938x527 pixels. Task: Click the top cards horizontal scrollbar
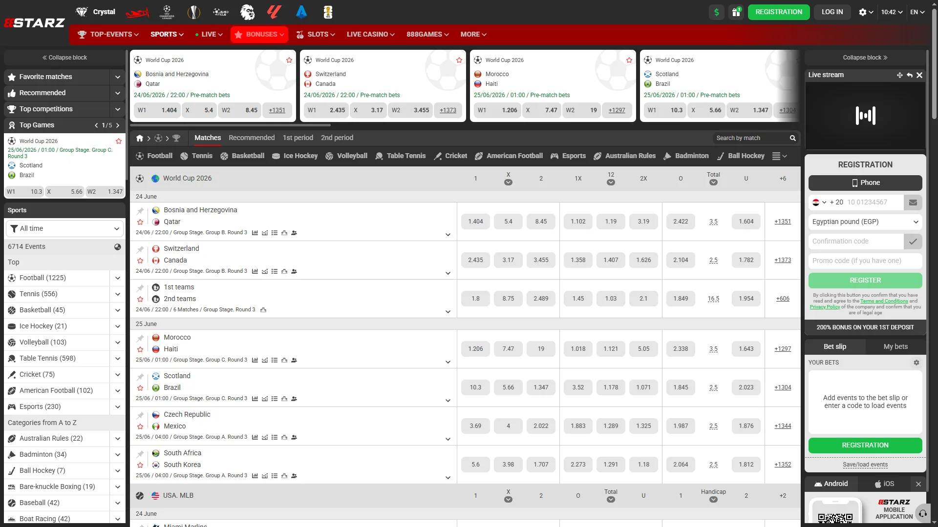point(230,125)
